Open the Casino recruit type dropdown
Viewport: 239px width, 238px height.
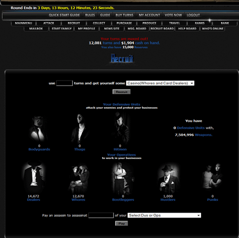(160, 83)
